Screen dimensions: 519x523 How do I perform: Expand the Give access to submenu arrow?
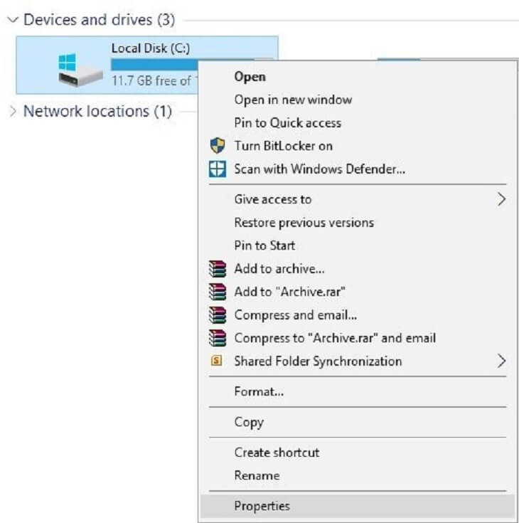point(501,199)
